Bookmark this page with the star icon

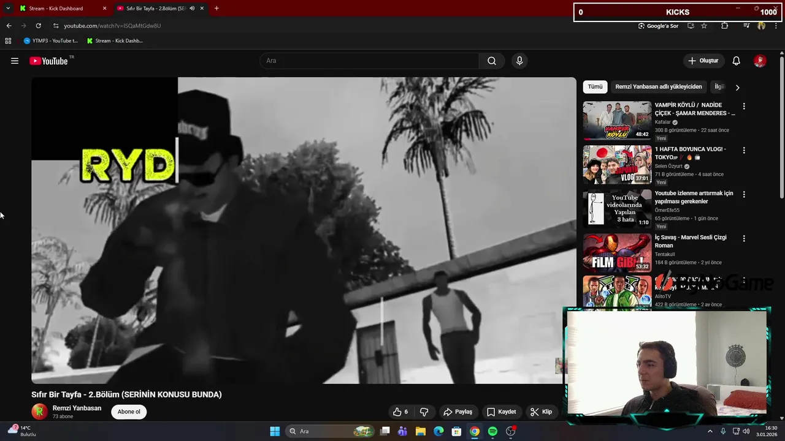[x=704, y=26]
